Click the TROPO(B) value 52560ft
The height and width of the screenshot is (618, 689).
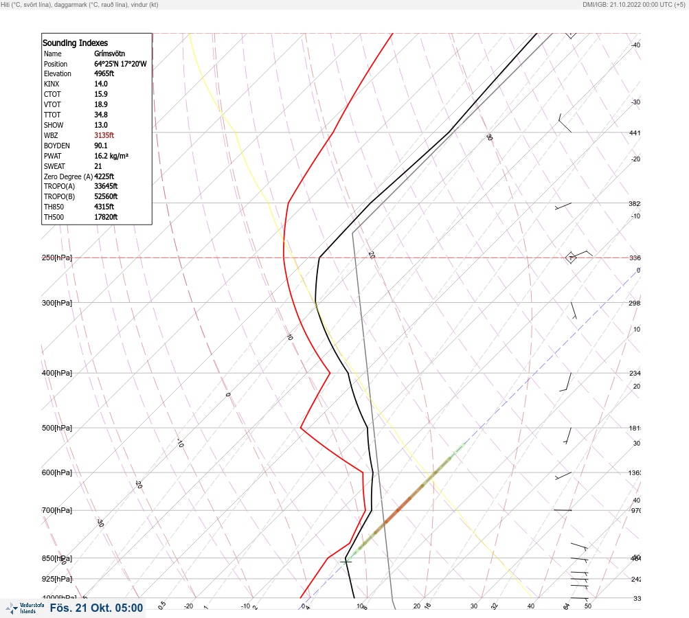[x=106, y=196]
